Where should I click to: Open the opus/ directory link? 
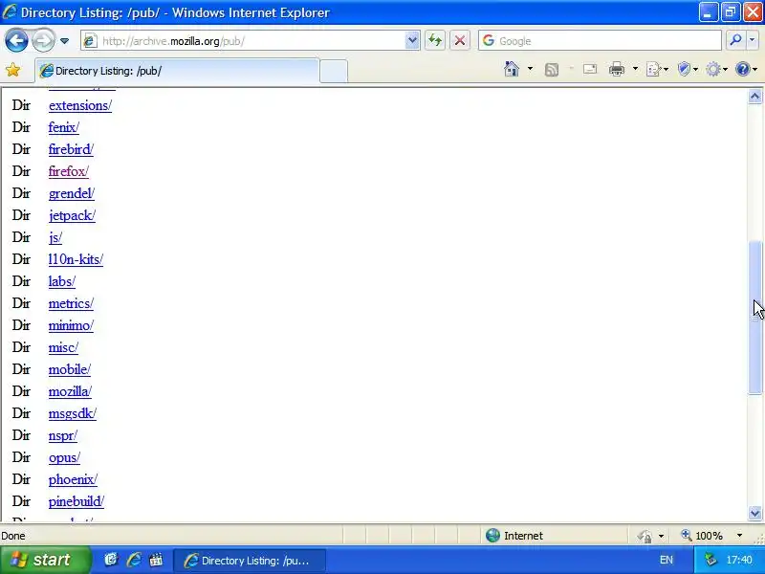point(64,457)
